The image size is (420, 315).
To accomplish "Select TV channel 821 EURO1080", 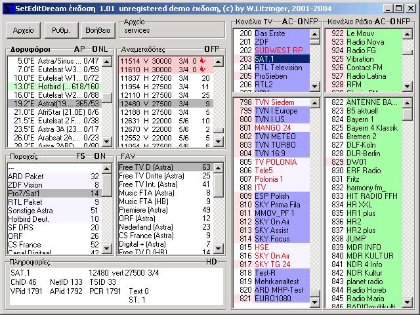I will click(x=272, y=299).
